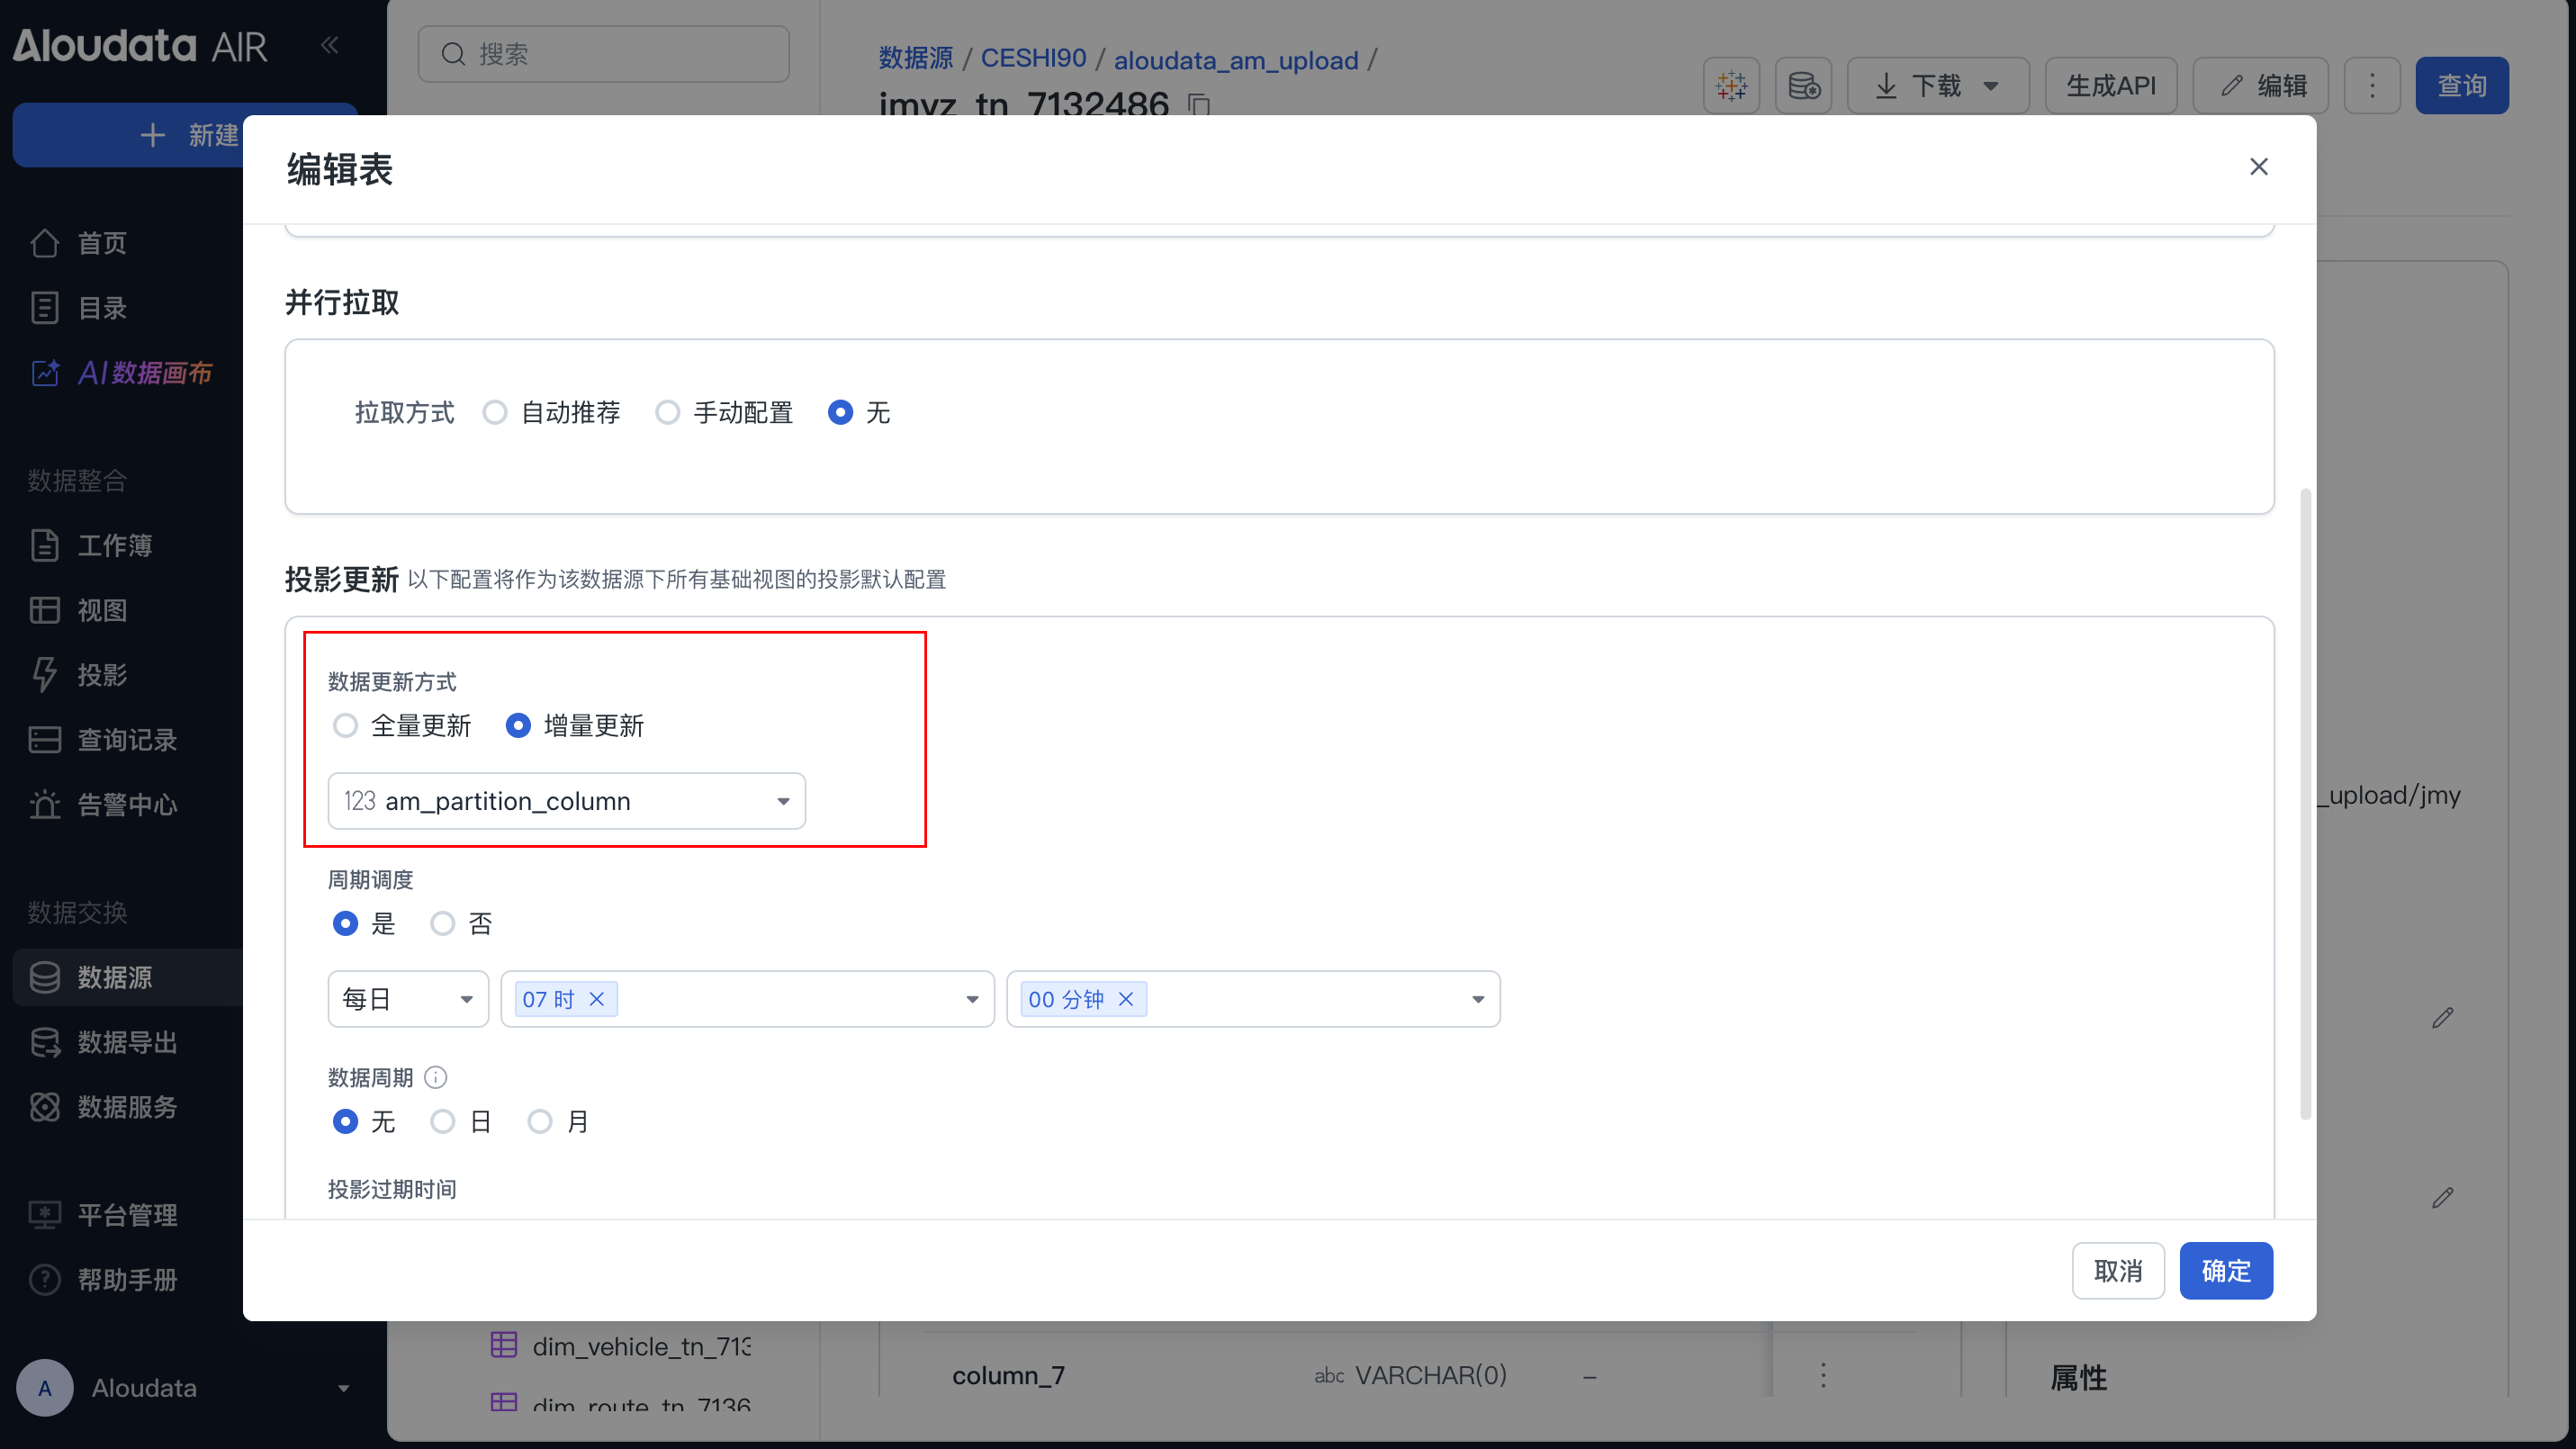
Task: Remove the 00 分钟 minute tag
Action: (1126, 999)
